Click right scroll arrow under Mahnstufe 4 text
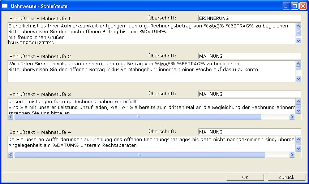Screen dimensions: 309x184 click(292, 155)
